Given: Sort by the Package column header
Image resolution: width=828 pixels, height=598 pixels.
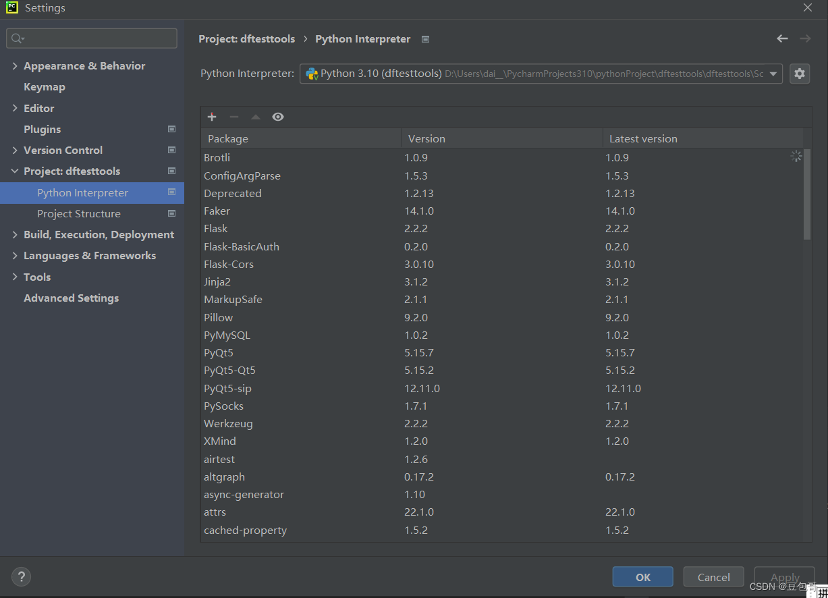Looking at the screenshot, I should coord(301,138).
